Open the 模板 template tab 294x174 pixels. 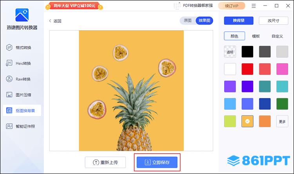click(x=256, y=36)
